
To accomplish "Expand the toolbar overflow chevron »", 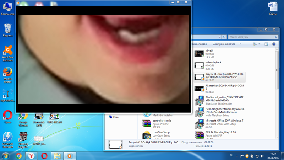I will 241,44.
